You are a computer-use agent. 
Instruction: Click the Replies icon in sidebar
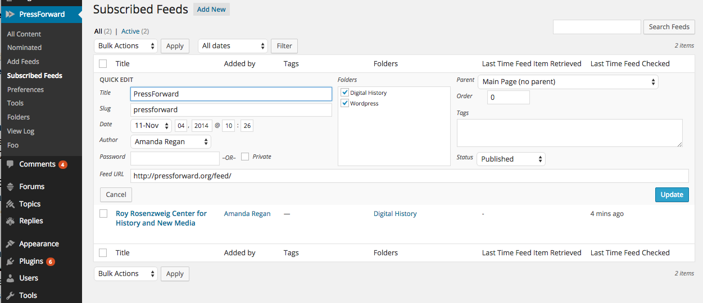point(10,221)
